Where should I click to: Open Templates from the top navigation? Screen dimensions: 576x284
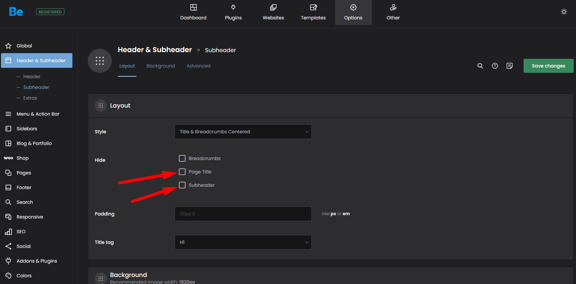313,12
